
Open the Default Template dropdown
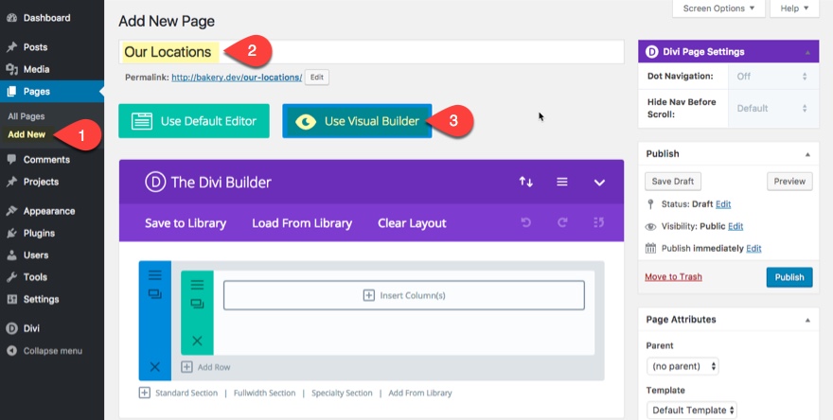pyautogui.click(x=692, y=410)
